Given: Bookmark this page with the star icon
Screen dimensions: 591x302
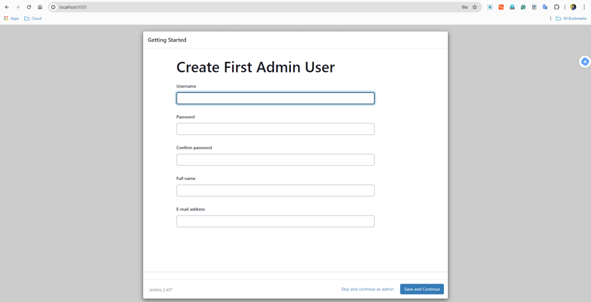Looking at the screenshot, I should coord(474,7).
